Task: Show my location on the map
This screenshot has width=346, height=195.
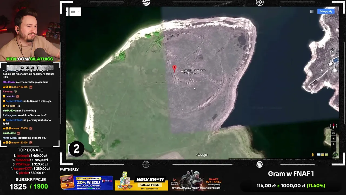Action: [334, 139]
